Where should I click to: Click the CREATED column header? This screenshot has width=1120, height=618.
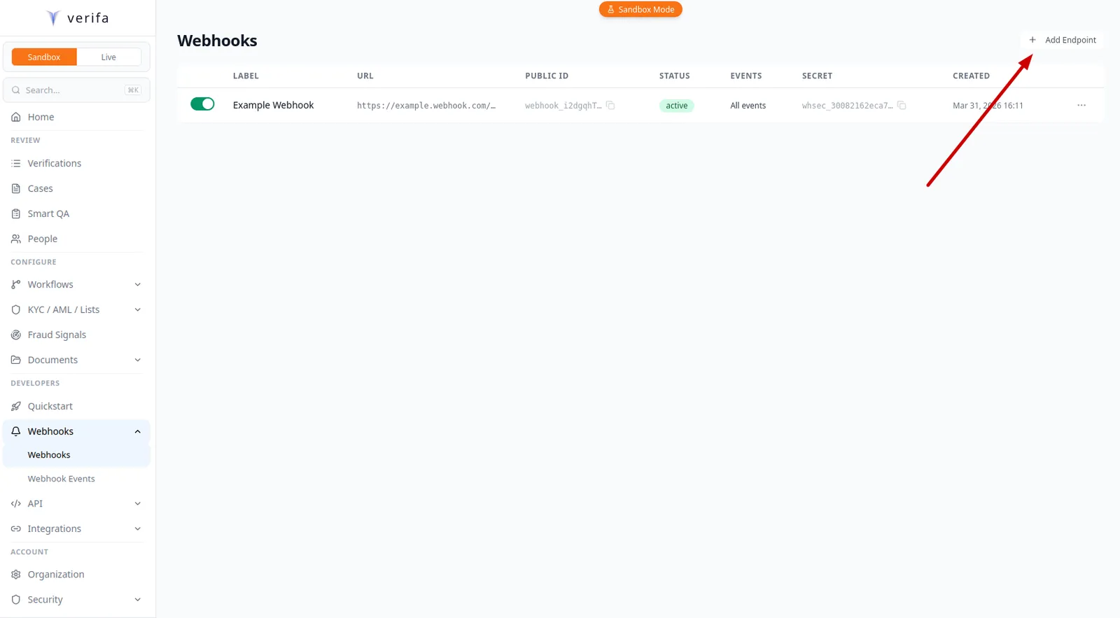971,76
